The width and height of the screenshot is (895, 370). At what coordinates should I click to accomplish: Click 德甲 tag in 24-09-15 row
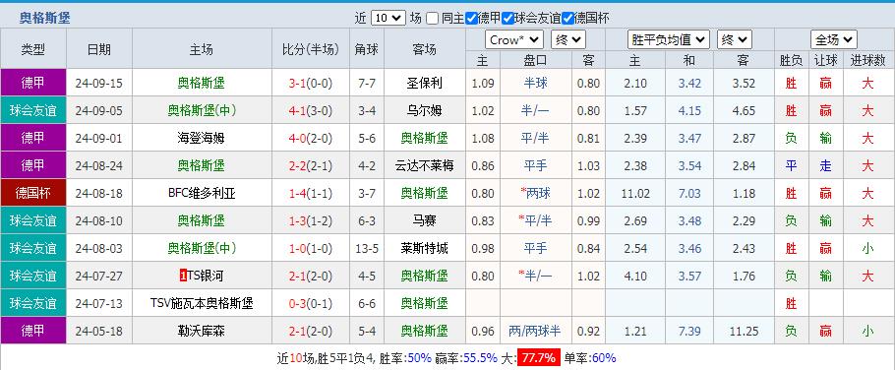(33, 84)
